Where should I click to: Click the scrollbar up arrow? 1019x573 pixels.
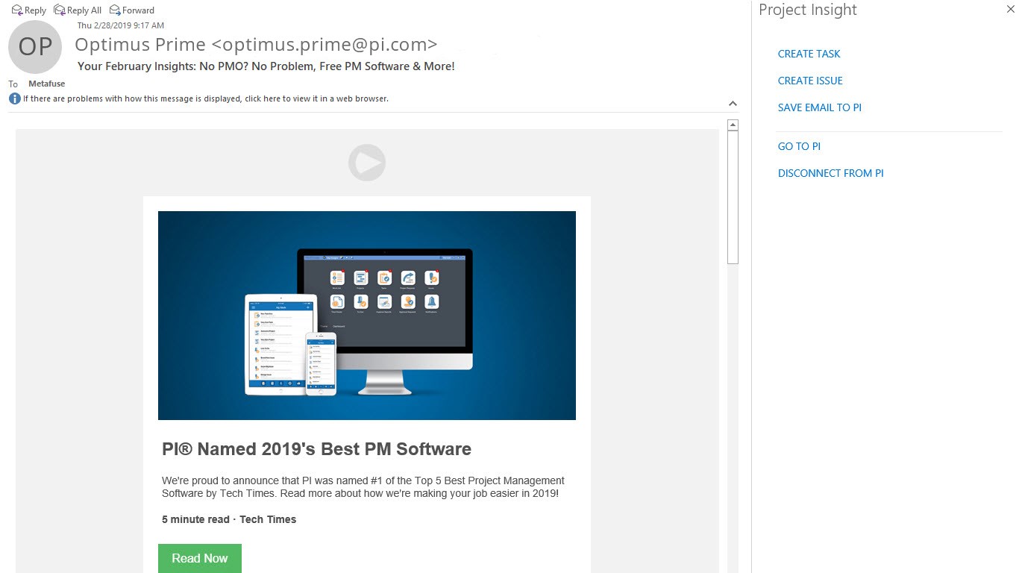click(733, 125)
